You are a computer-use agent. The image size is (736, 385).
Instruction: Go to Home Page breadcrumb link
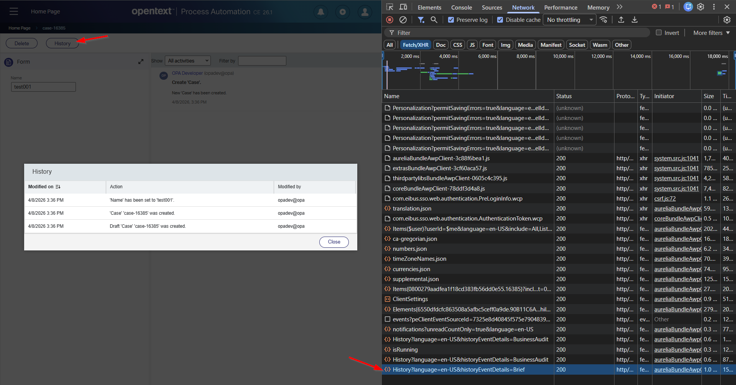[20, 28]
